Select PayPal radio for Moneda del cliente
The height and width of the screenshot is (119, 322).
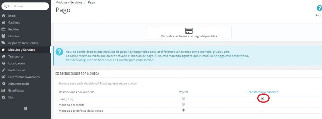183,104
